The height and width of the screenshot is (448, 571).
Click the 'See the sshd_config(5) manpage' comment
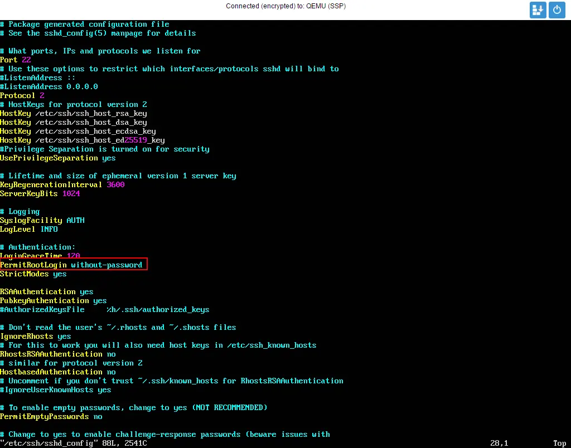(98, 33)
